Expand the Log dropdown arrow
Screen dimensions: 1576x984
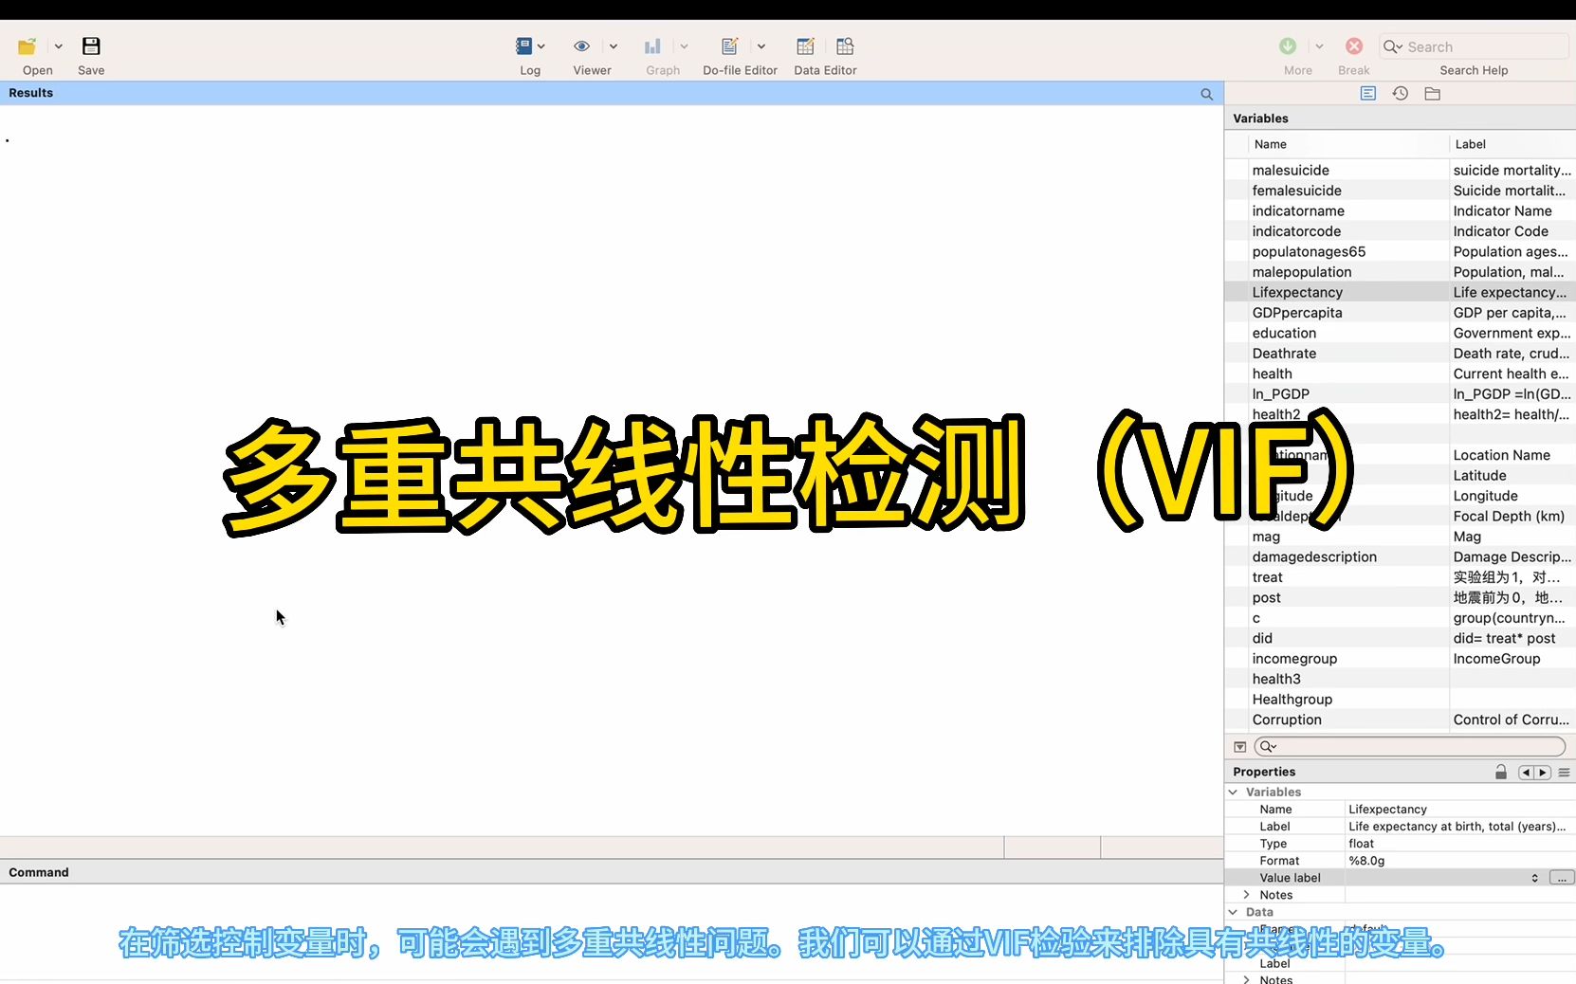(541, 46)
